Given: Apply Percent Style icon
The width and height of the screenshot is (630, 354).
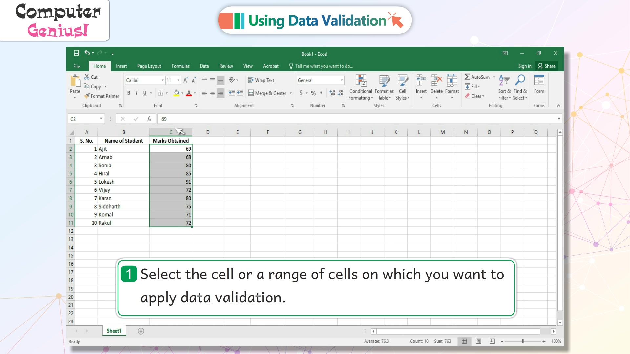Looking at the screenshot, I should [x=313, y=93].
